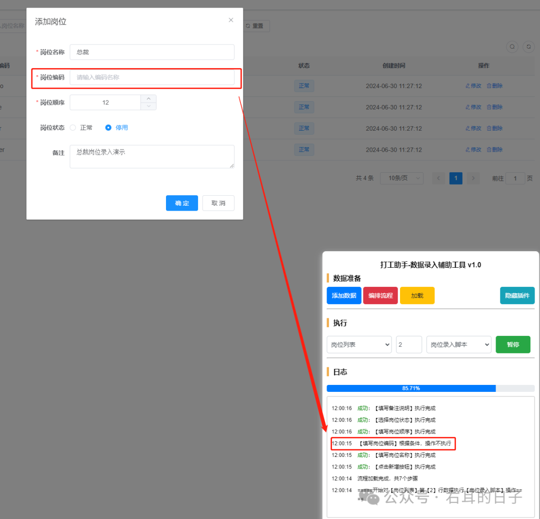Click the red 编排流程 button
This screenshot has height=519, width=540.
coord(380,296)
